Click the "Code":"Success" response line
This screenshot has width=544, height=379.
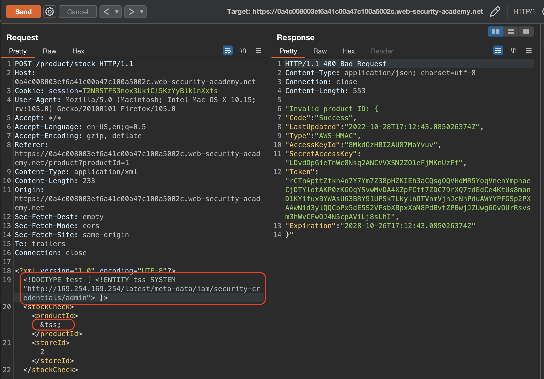click(x=321, y=118)
